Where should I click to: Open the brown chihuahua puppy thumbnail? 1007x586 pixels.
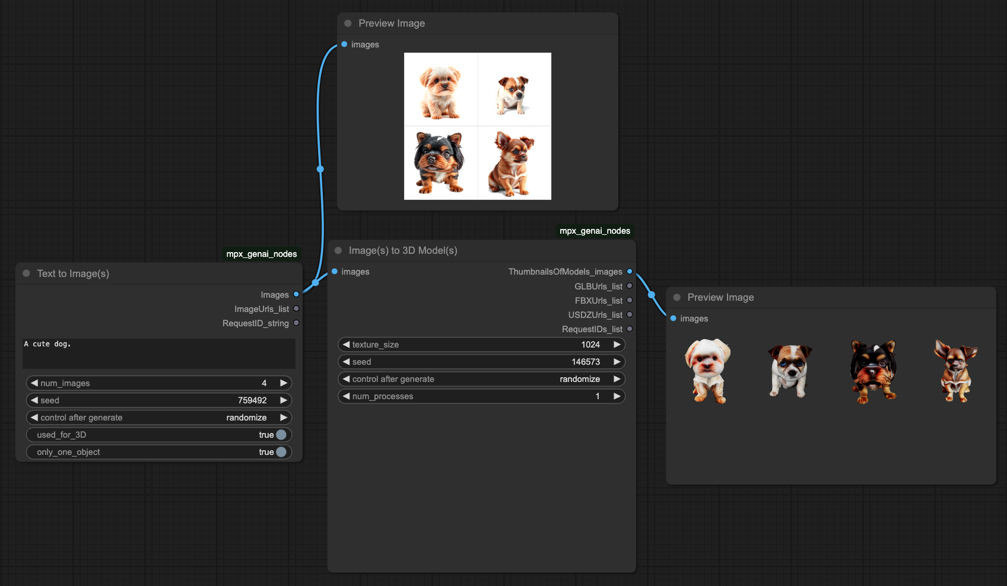[514, 163]
